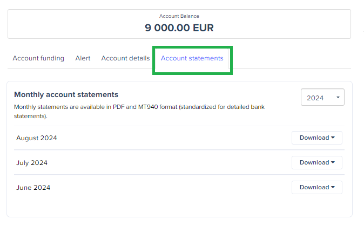Screen dimensions: 364x247
Task: Go to the Account details tab
Action: pyautogui.click(x=125, y=58)
